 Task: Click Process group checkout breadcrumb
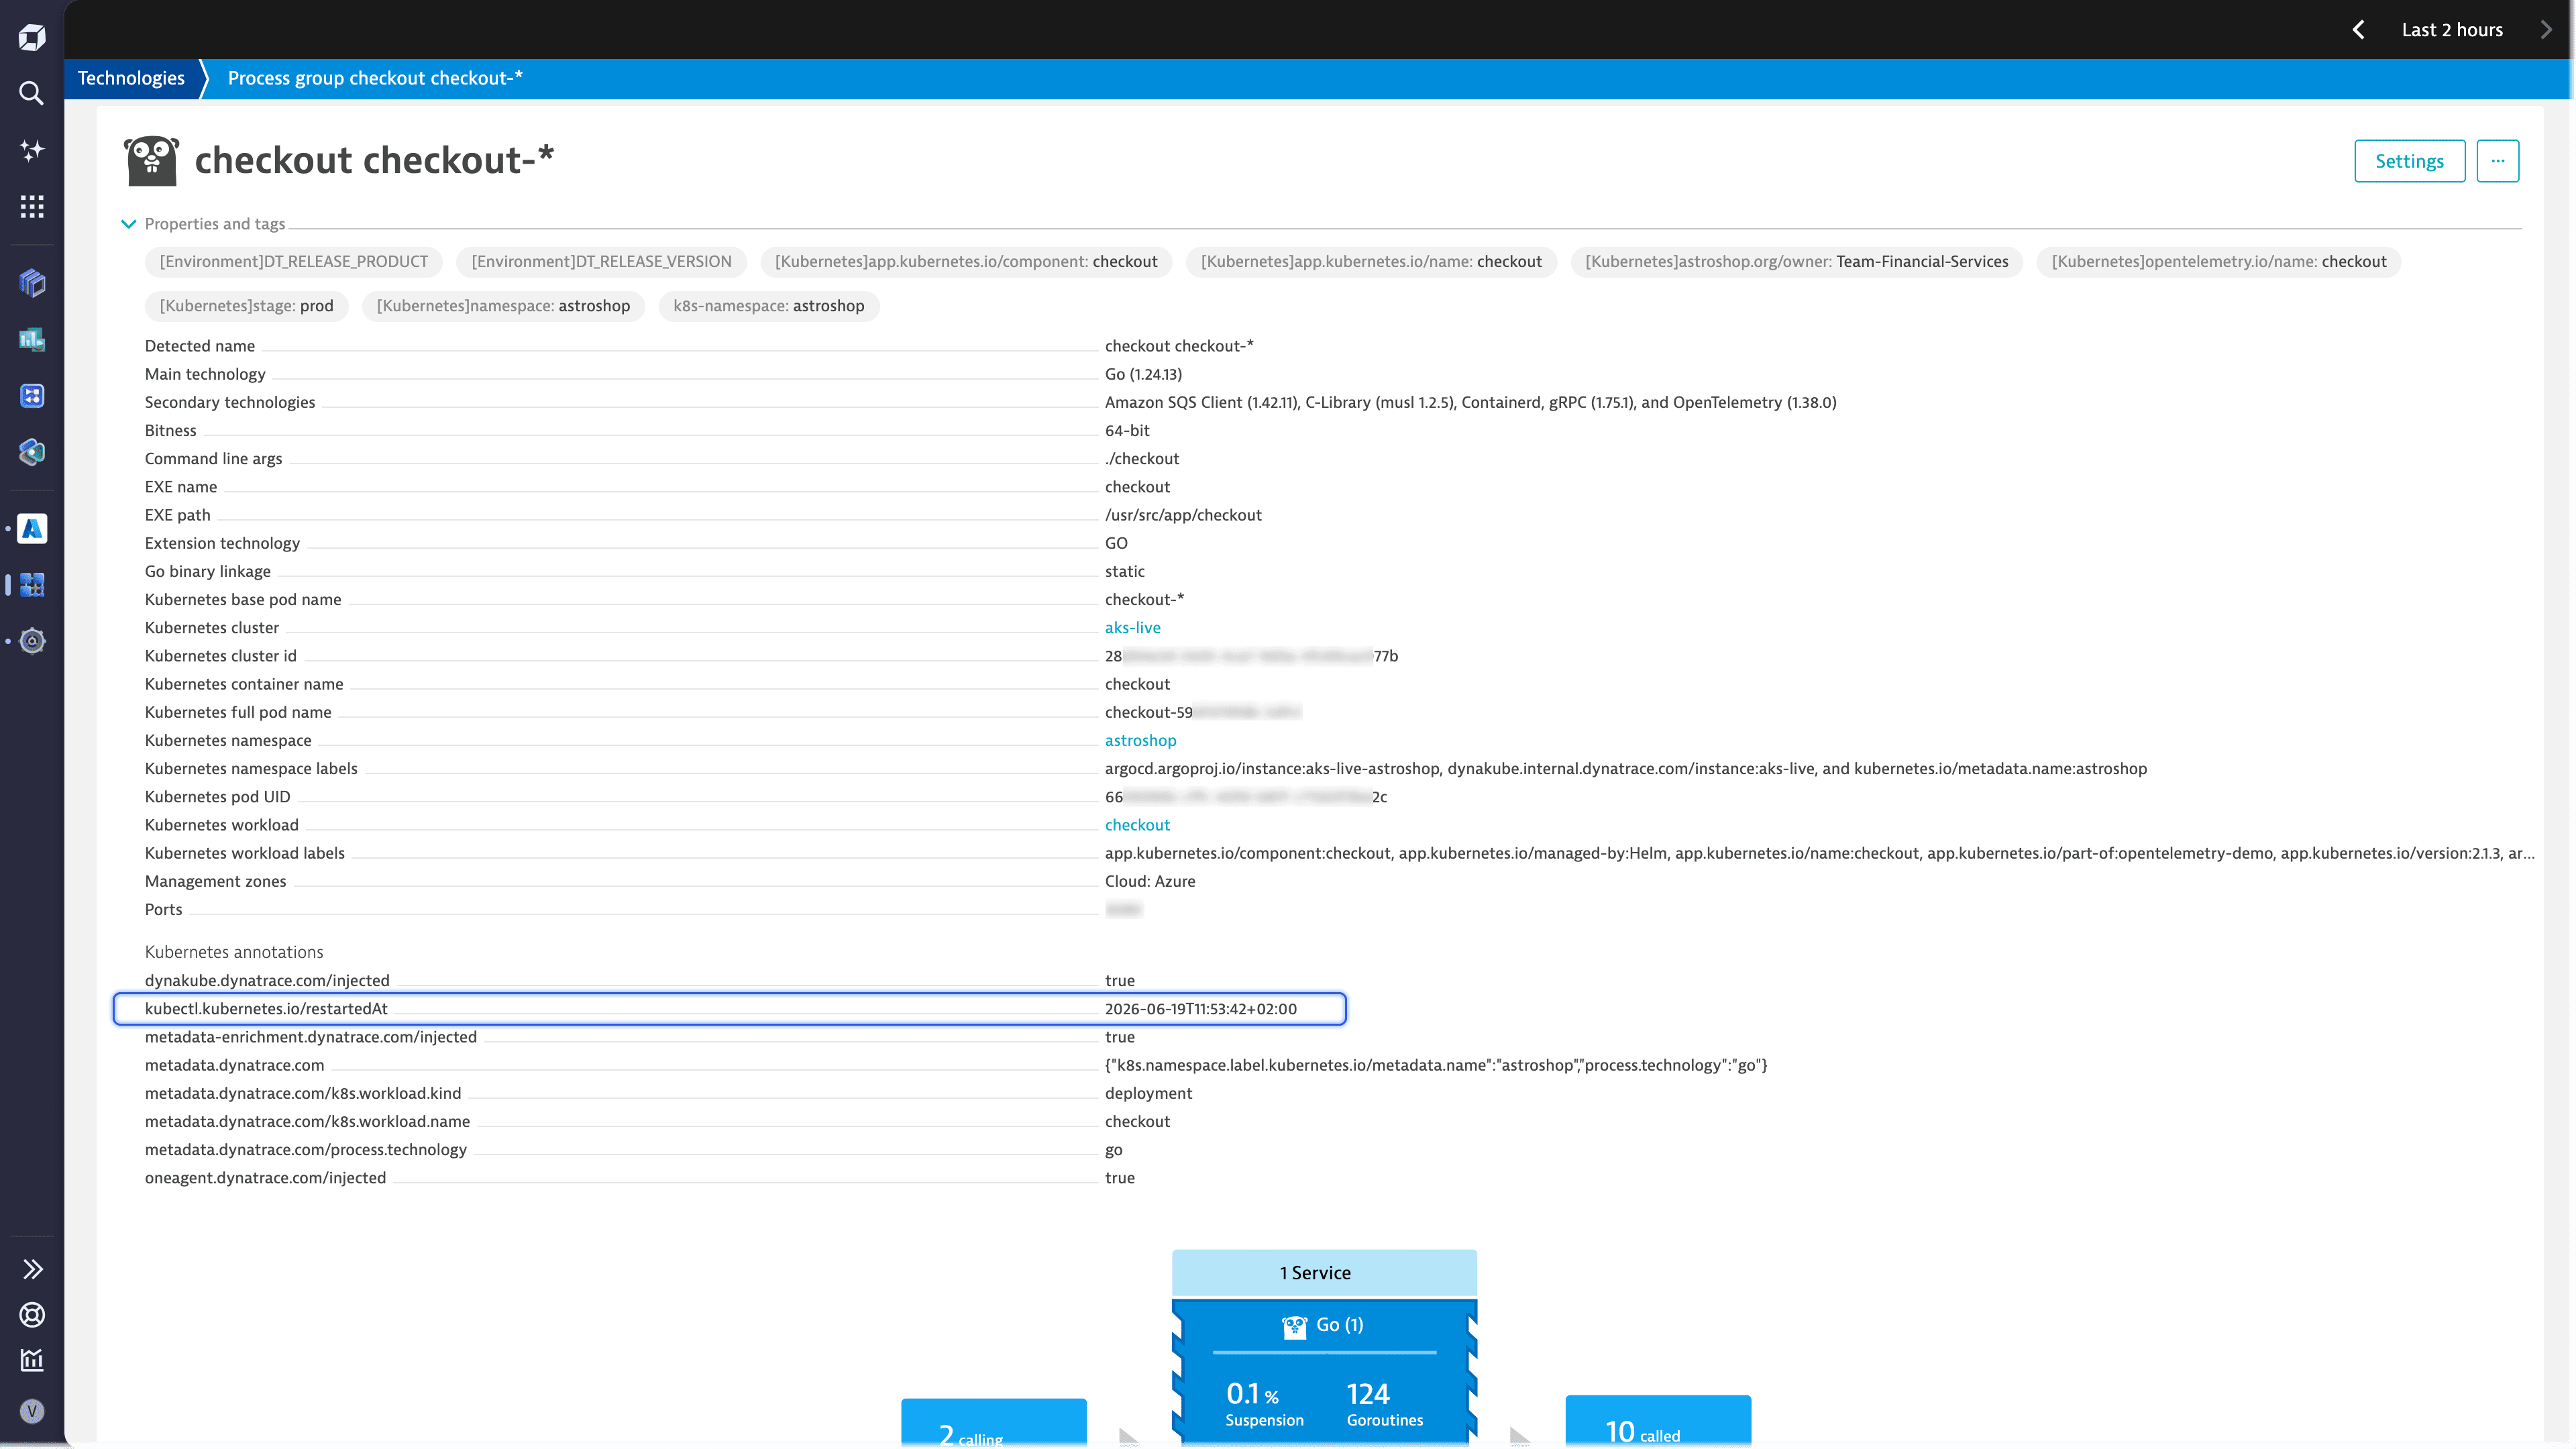tap(375, 78)
